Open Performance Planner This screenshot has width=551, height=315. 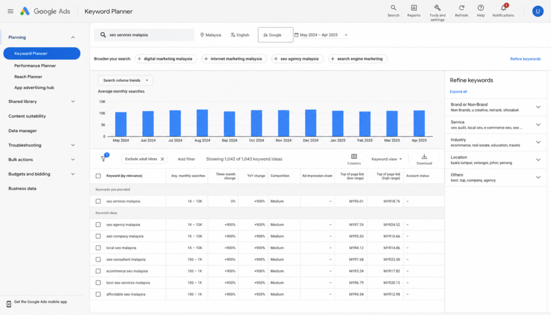pyautogui.click(x=35, y=66)
